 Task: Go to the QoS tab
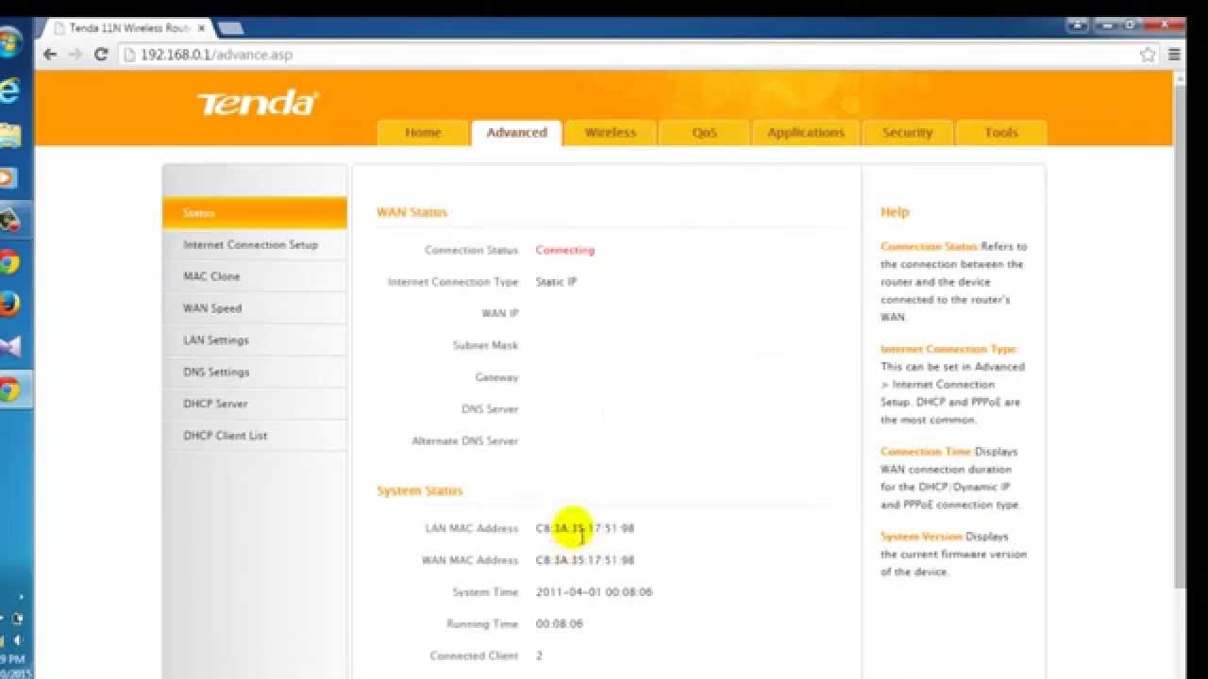[x=704, y=133]
